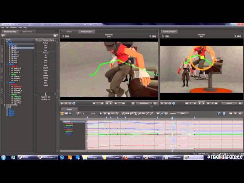Select blue screen manipulator in secondary viewport
The width and height of the screenshot is (244, 183).
(174, 103)
